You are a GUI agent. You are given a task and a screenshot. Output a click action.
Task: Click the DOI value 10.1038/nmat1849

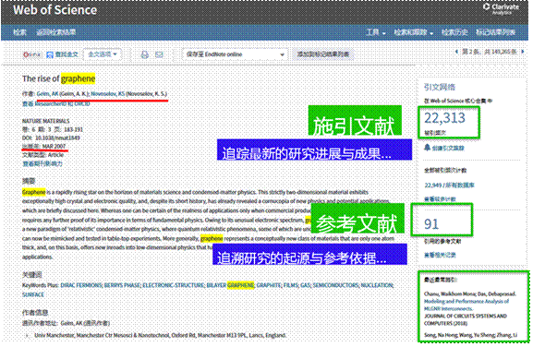click(x=57, y=138)
